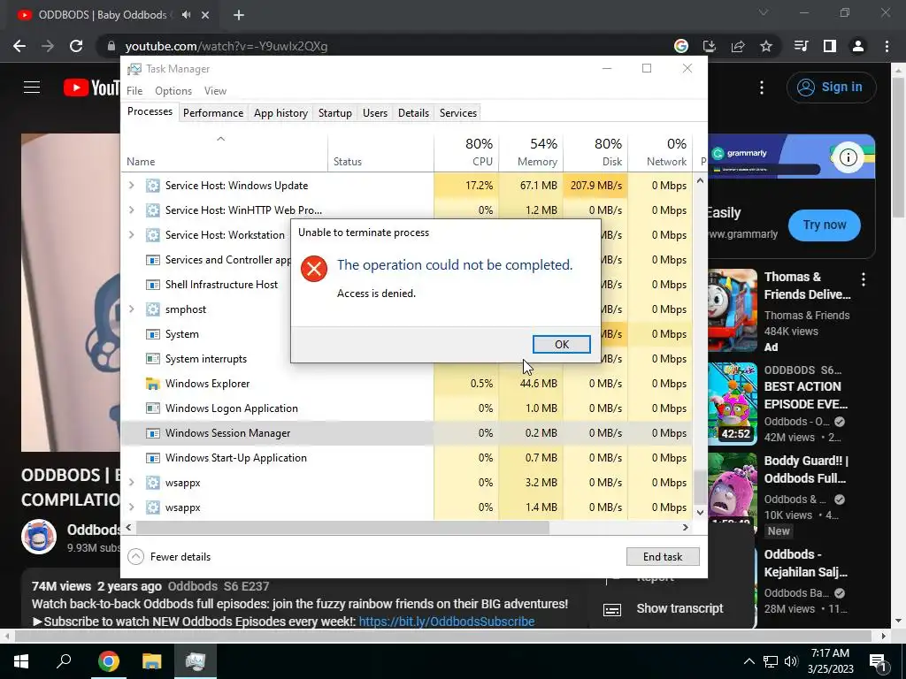Screen dimensions: 906x679
Task: Open the View menu in Task Manager
Action: click(x=215, y=91)
